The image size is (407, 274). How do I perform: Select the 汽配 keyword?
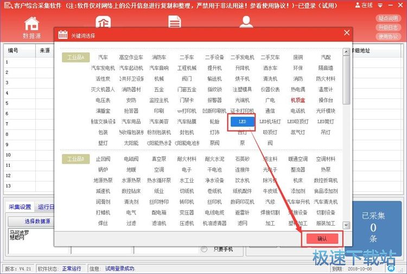pos(326,57)
